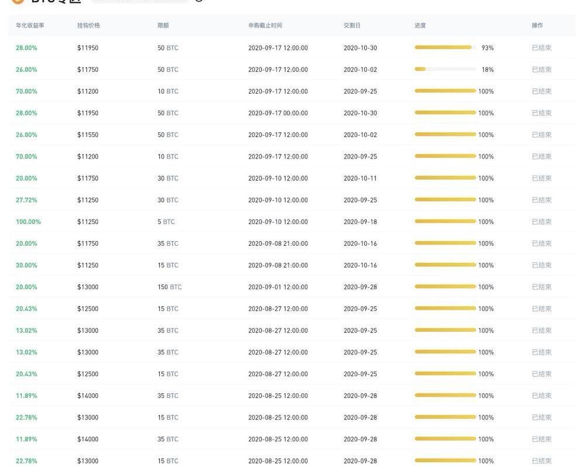
Task: Select the 30.00% annualized yield value
Action: tap(26, 265)
